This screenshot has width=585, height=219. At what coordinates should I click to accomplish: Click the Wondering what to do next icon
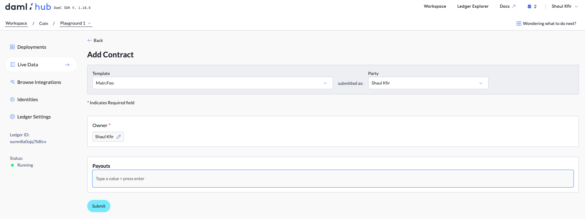[x=519, y=23]
